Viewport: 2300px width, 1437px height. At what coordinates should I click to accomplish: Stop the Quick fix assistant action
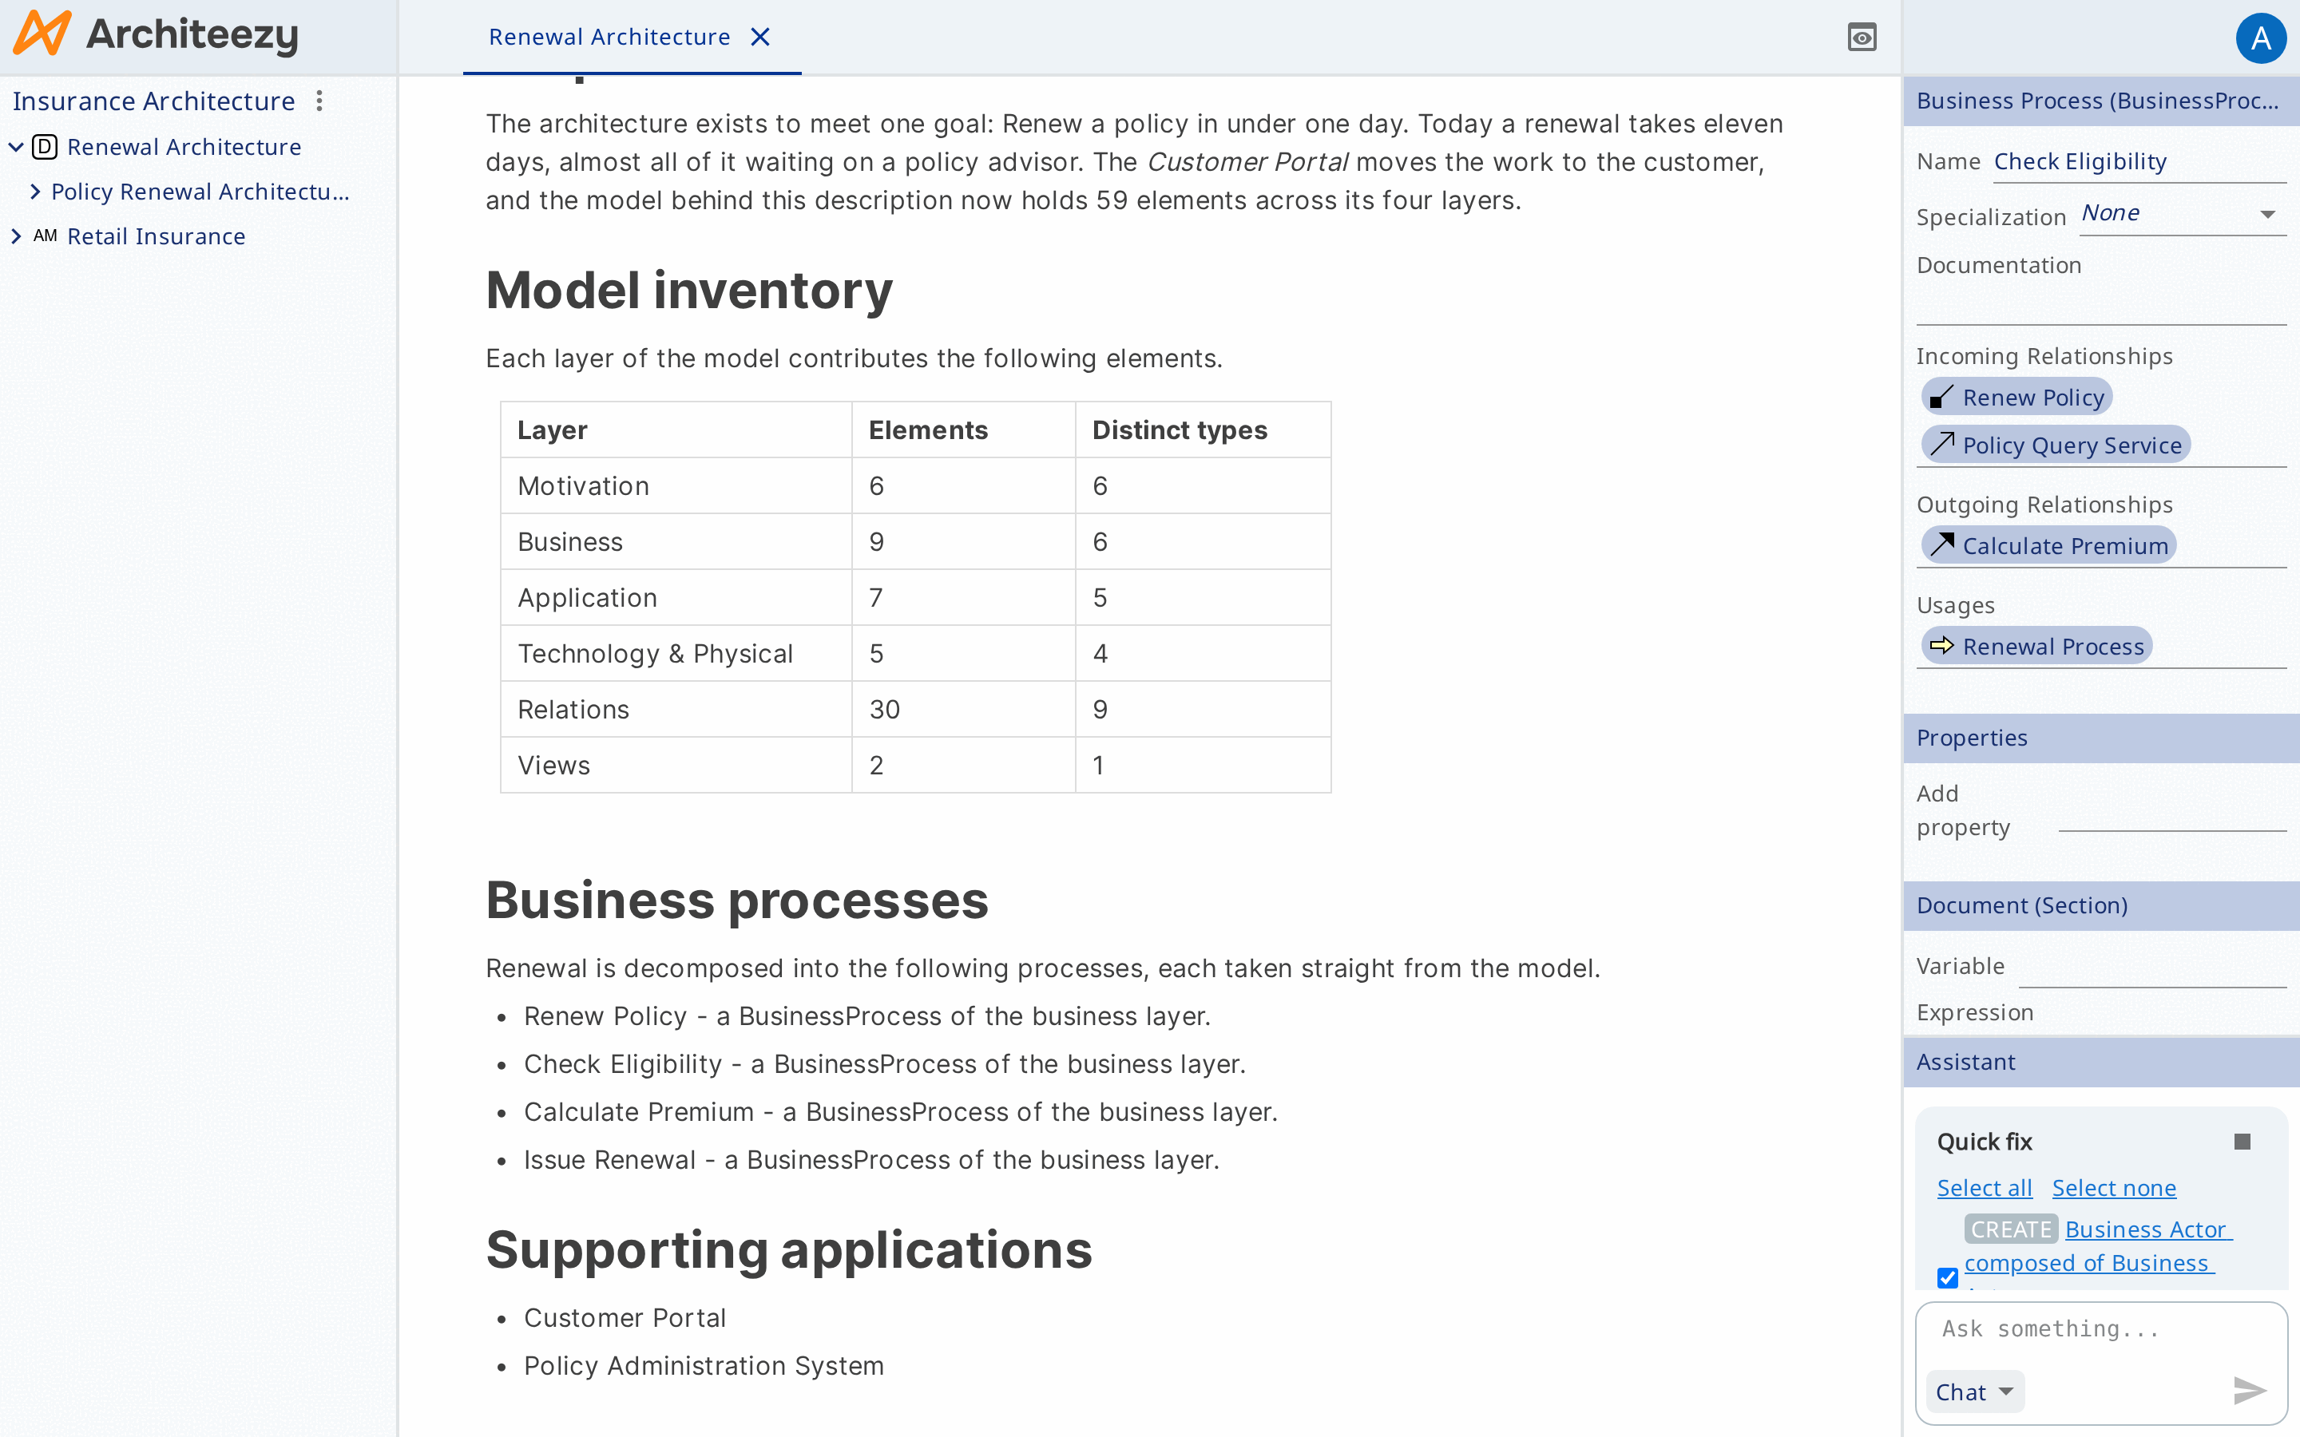tap(2242, 1142)
